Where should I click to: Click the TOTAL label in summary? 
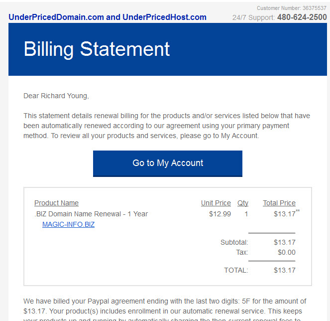[x=236, y=270]
